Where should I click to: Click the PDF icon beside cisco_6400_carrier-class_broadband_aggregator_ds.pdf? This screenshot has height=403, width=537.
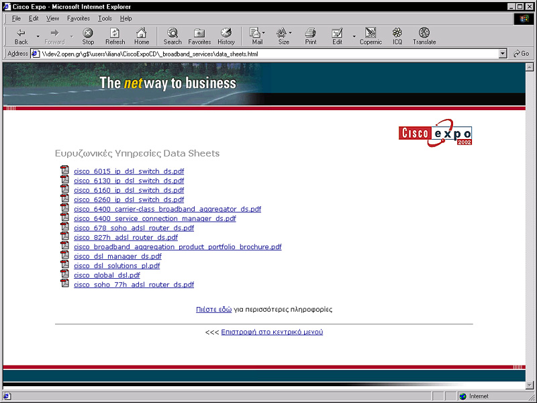(x=64, y=208)
